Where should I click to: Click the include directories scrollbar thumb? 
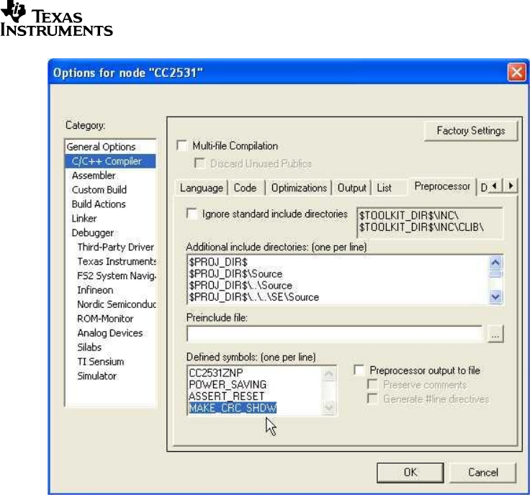point(495,274)
